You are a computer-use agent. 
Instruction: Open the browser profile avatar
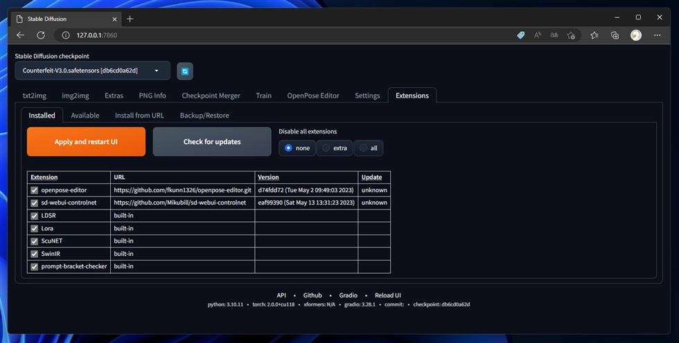point(636,35)
